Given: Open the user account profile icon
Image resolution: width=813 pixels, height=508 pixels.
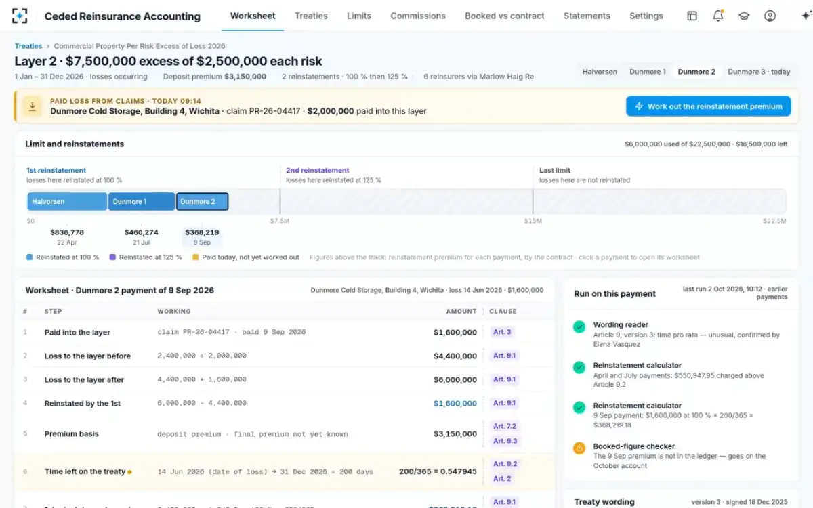Looking at the screenshot, I should tap(770, 16).
